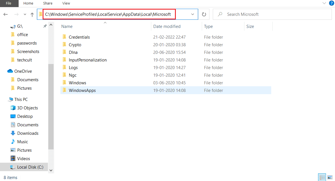Open Documents under OneDrive

(24, 80)
